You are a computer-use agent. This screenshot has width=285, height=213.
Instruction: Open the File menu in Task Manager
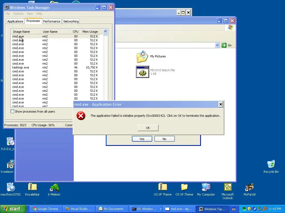8,14
